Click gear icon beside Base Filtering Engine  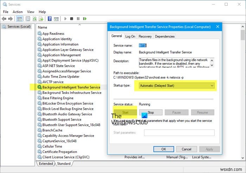coord(39,98)
